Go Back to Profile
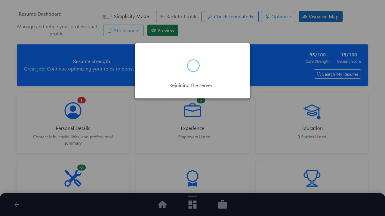Image resolution: width=385 pixels, height=216 pixels. [179, 16]
